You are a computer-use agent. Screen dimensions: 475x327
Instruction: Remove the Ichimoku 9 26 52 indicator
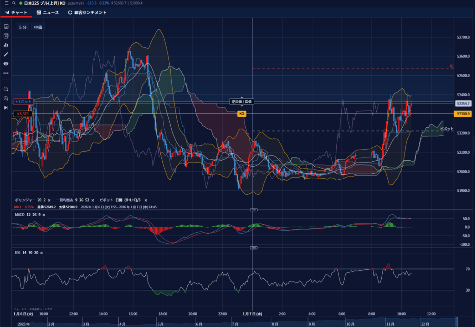(93, 199)
